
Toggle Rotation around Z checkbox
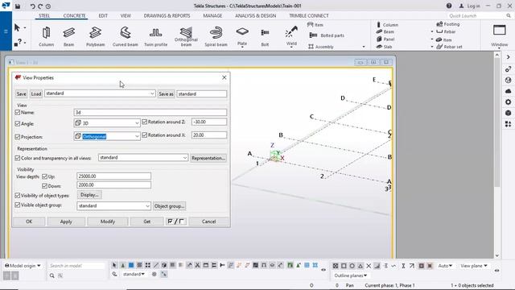click(145, 122)
